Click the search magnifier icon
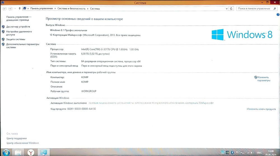This screenshot has height=156, width=280. 275,9
